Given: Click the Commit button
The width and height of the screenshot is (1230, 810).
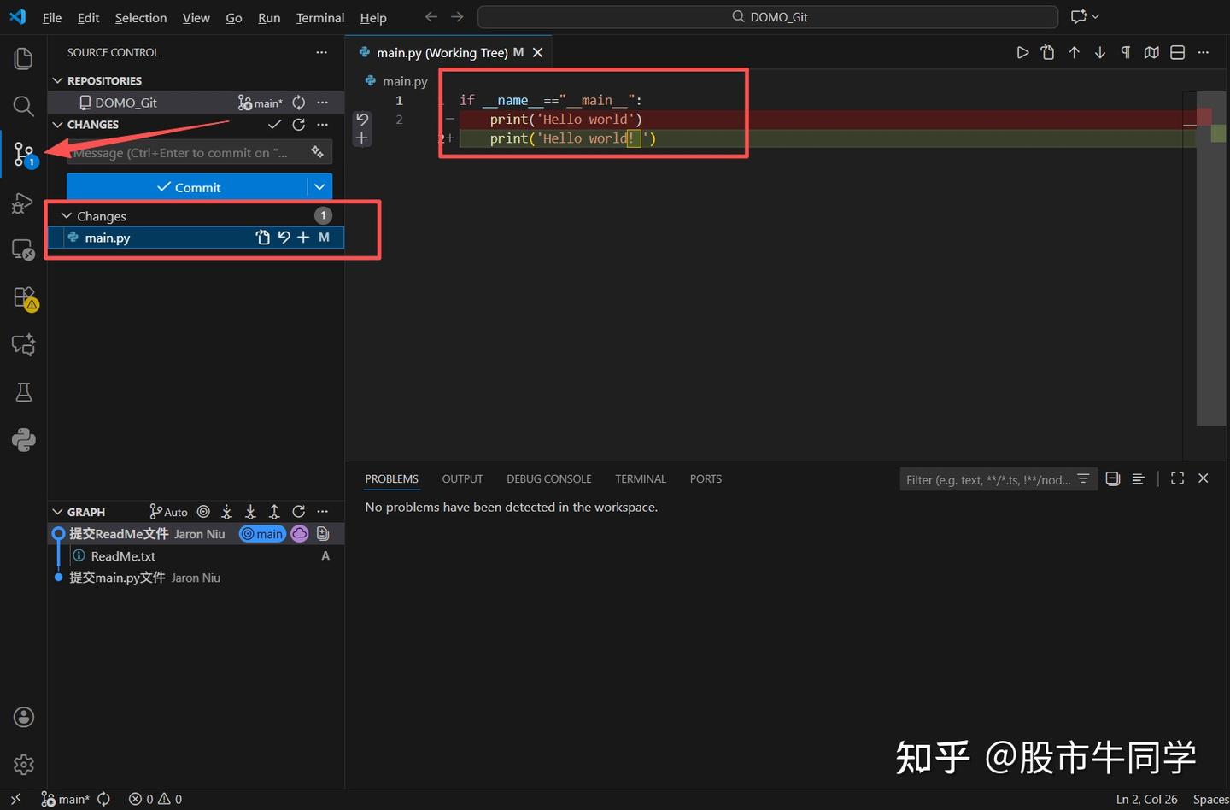Looking at the screenshot, I should click(x=190, y=186).
